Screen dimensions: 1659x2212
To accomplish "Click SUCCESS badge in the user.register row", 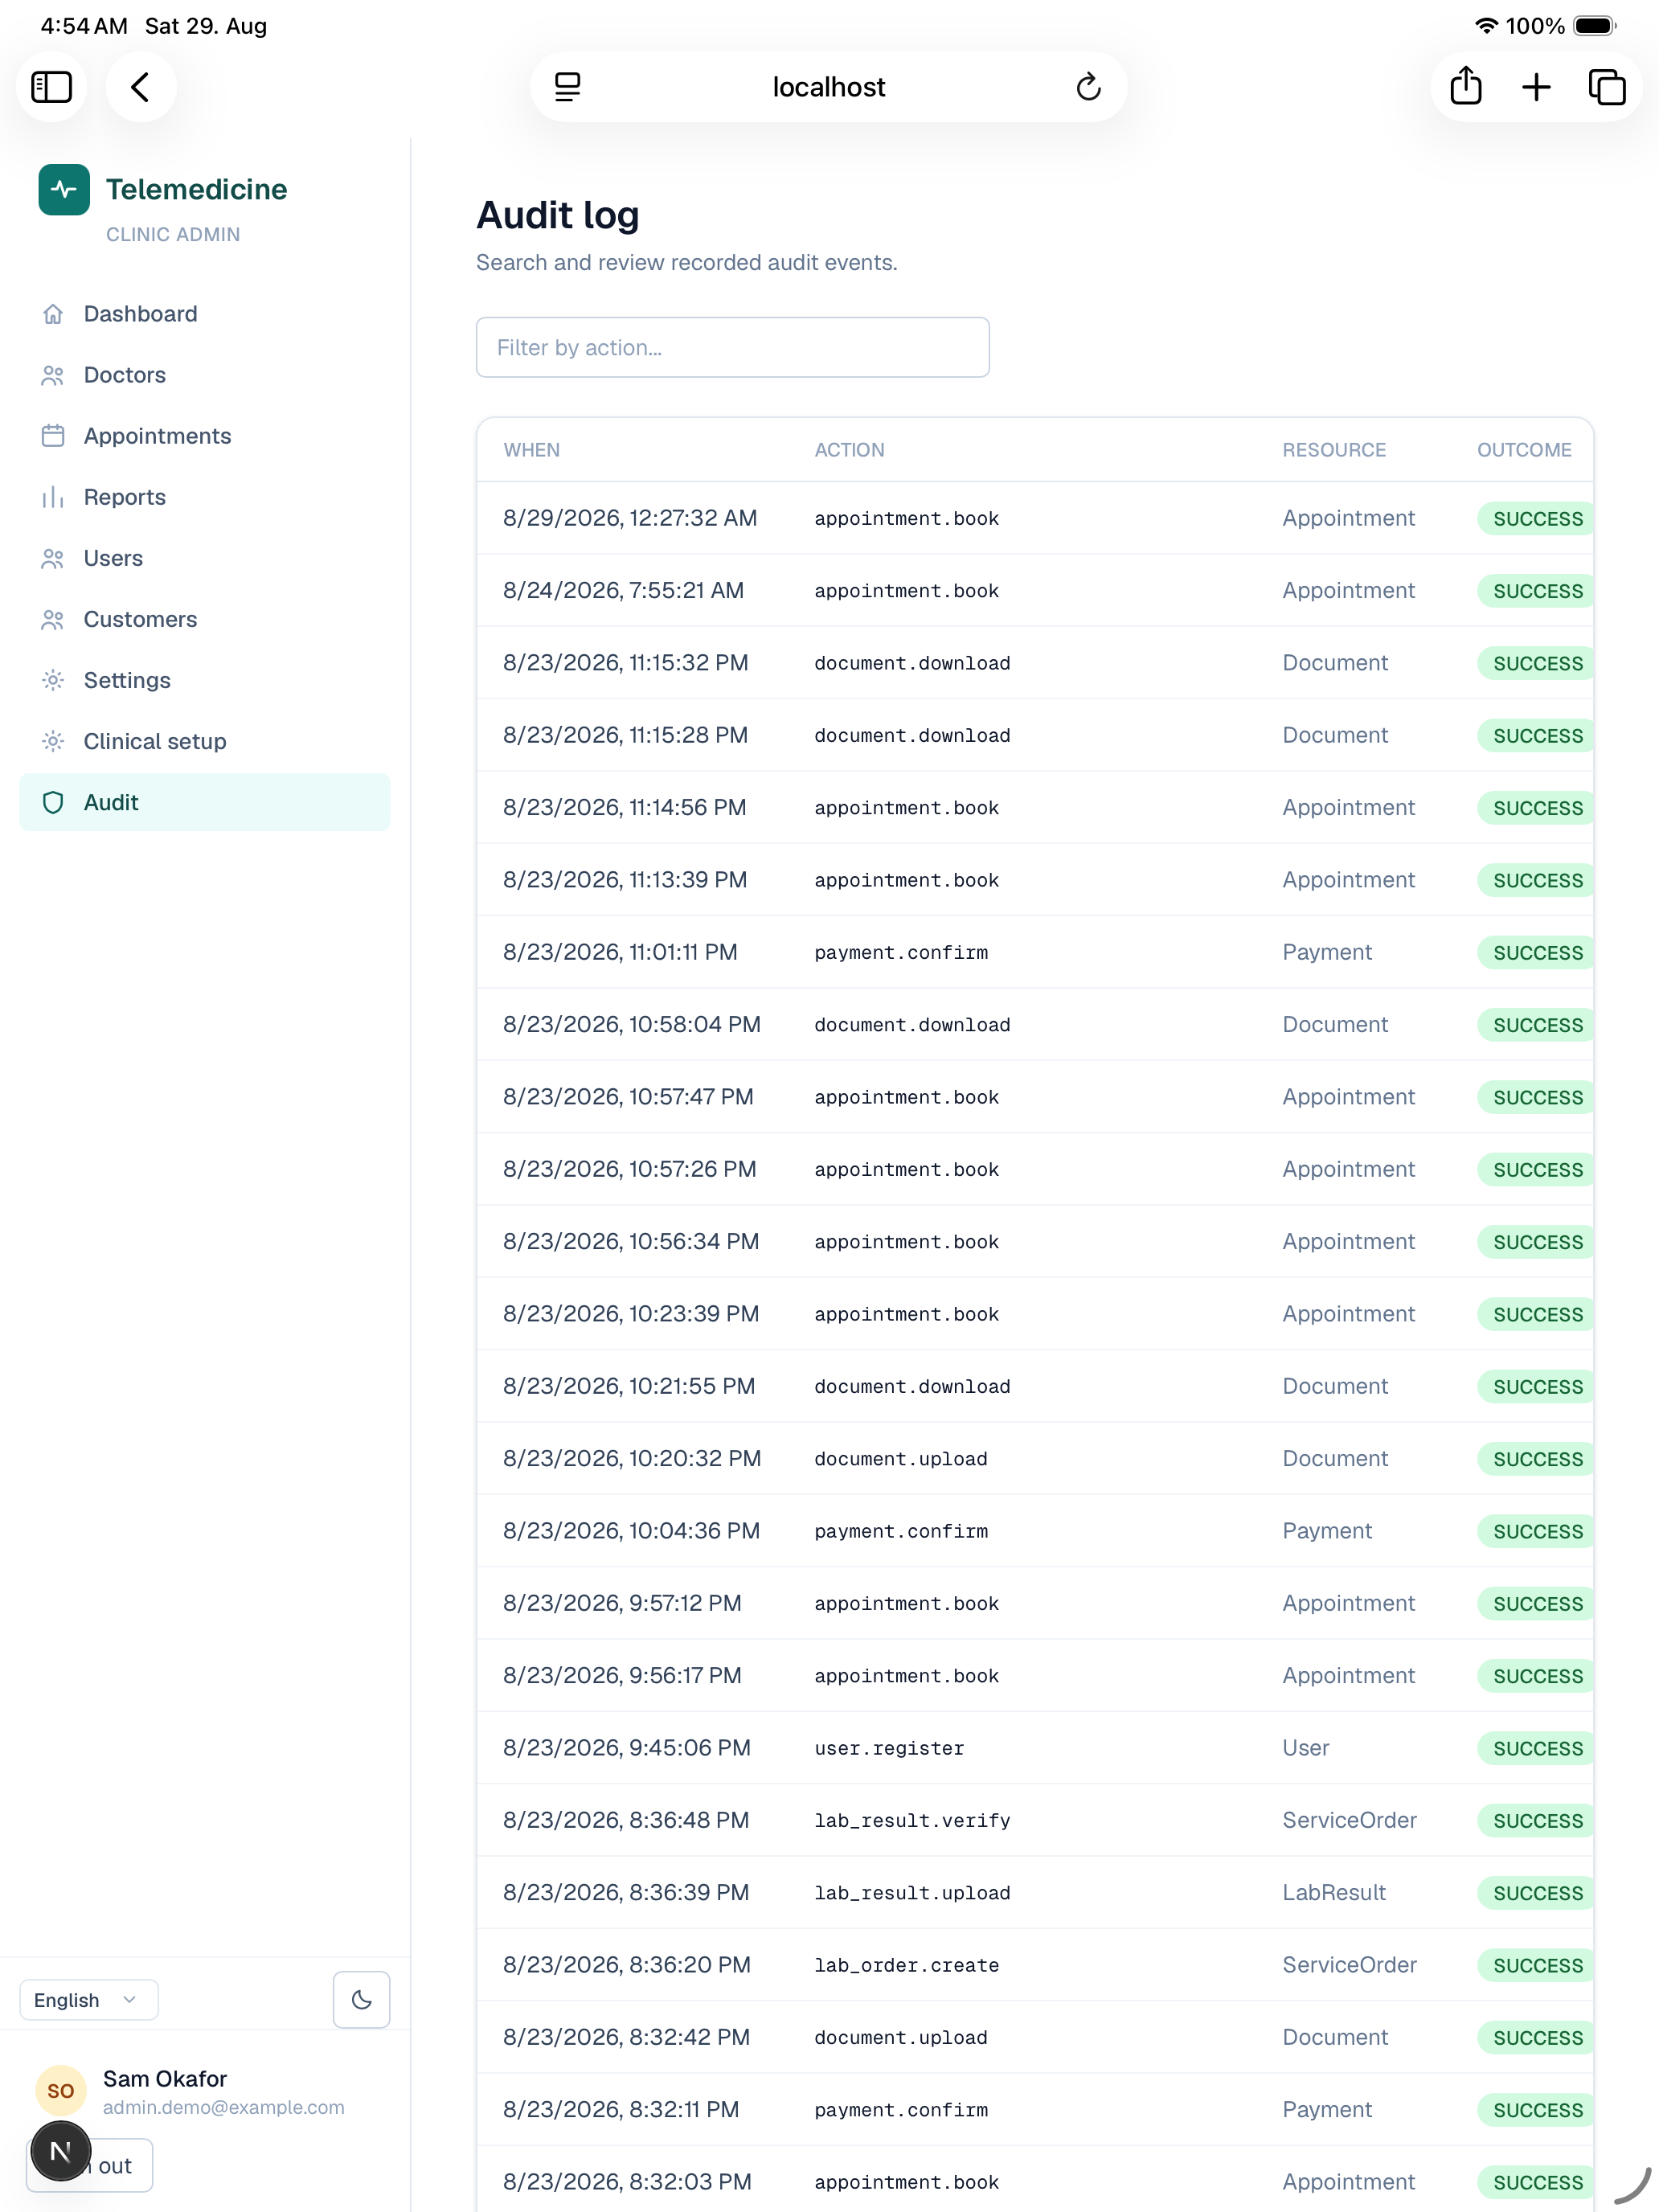I will click(1536, 1748).
